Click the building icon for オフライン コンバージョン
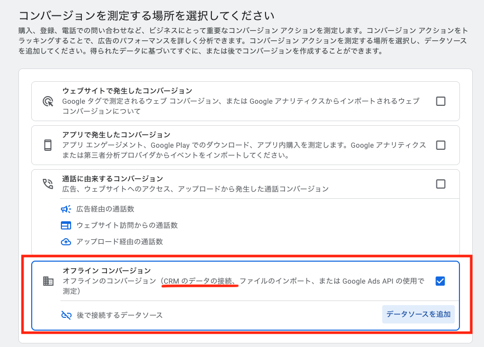484x347 pixels. pos(48,281)
